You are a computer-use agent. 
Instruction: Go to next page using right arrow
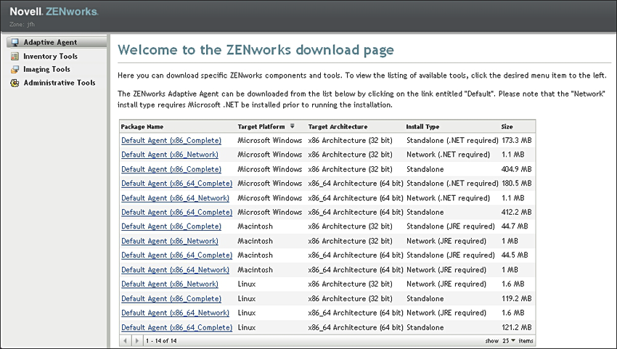point(135,340)
